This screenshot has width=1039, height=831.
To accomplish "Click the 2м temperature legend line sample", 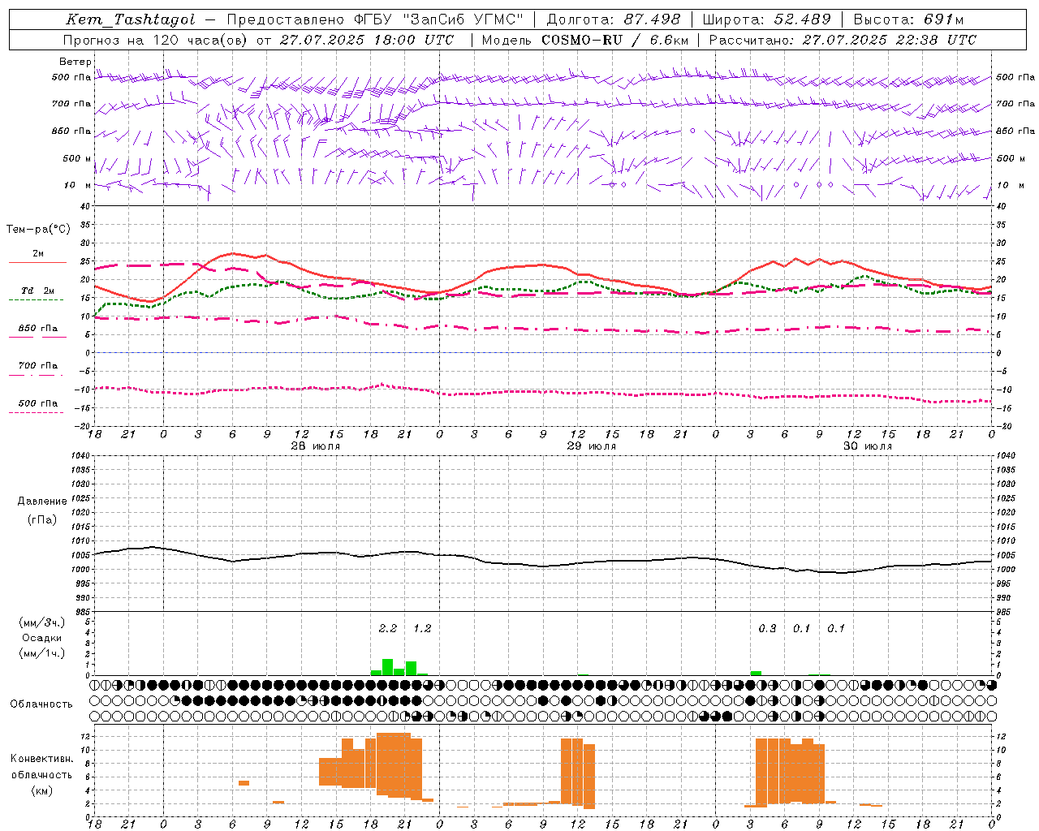I will pos(37,262).
